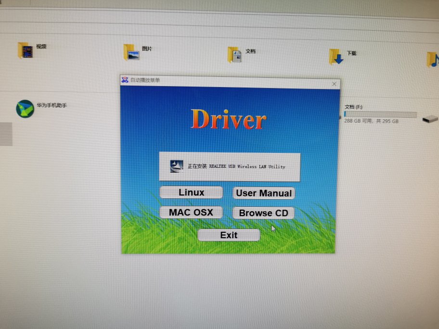Click the installer icon beside REALTEK text
The width and height of the screenshot is (439, 329).
(177, 166)
